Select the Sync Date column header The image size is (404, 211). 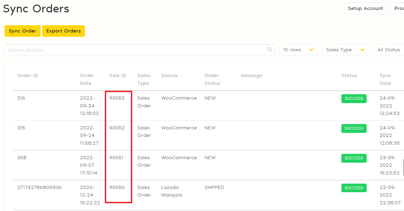point(385,79)
